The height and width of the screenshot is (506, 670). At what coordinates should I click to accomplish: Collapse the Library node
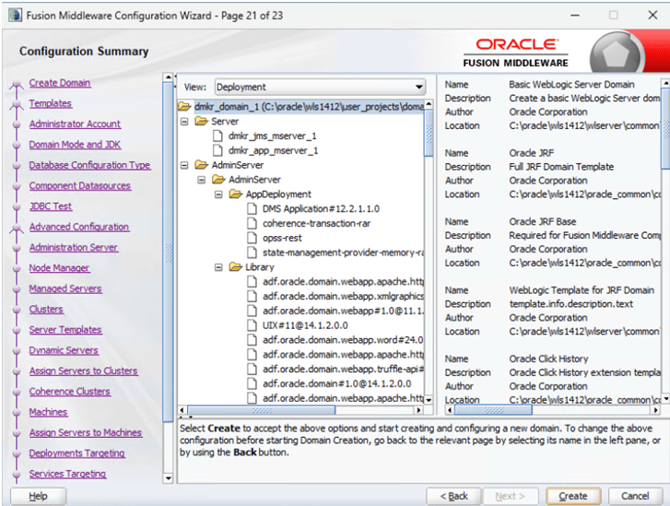[x=218, y=267]
